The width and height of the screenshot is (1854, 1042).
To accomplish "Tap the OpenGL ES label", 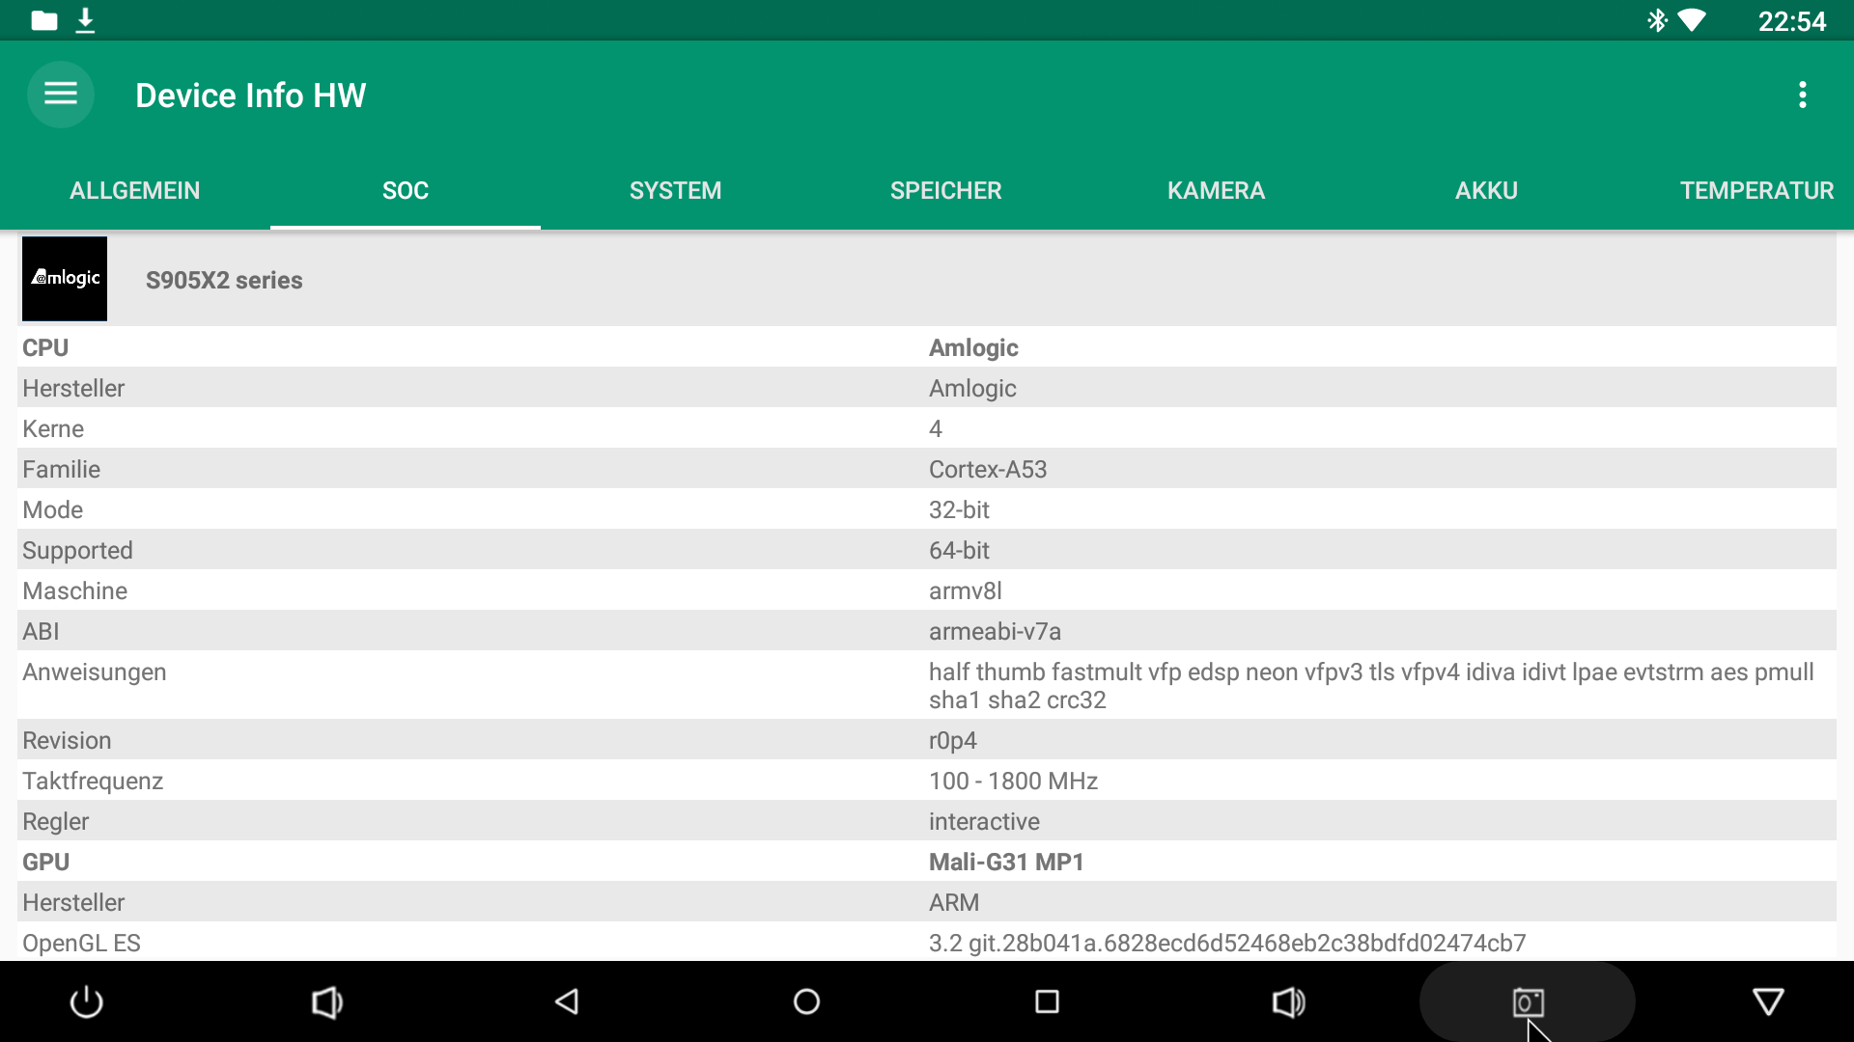I will click(81, 943).
